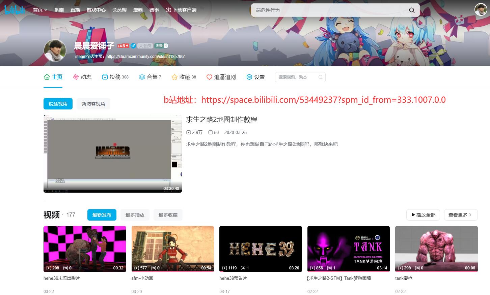Open the 合集 7 tab
490x295 pixels.
click(x=150, y=77)
